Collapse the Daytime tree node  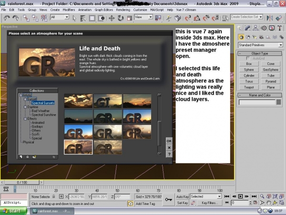tap(25, 107)
